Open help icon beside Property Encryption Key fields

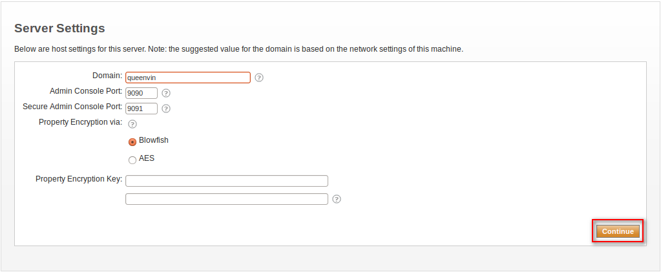(x=337, y=199)
